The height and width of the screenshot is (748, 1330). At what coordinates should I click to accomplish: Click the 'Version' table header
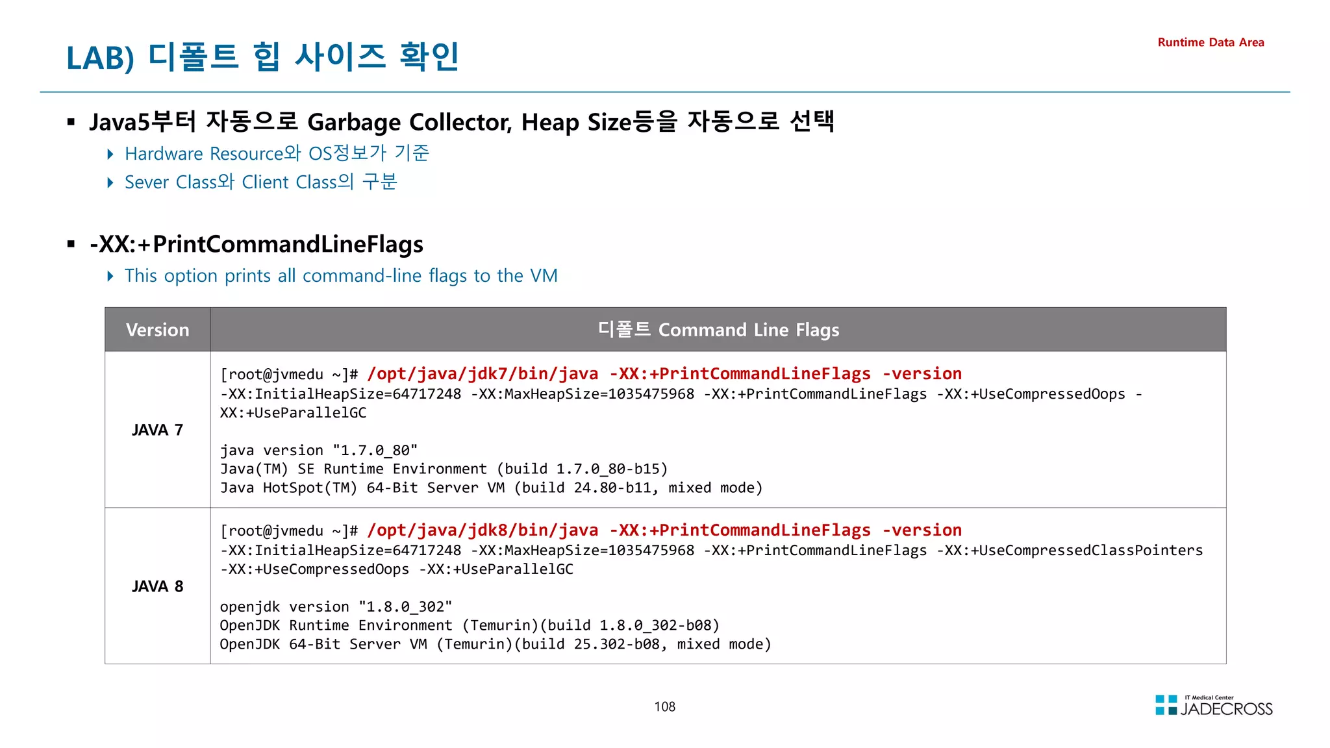[158, 330]
